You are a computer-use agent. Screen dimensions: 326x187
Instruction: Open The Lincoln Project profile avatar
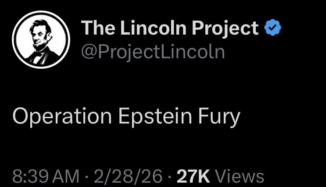click(x=41, y=39)
